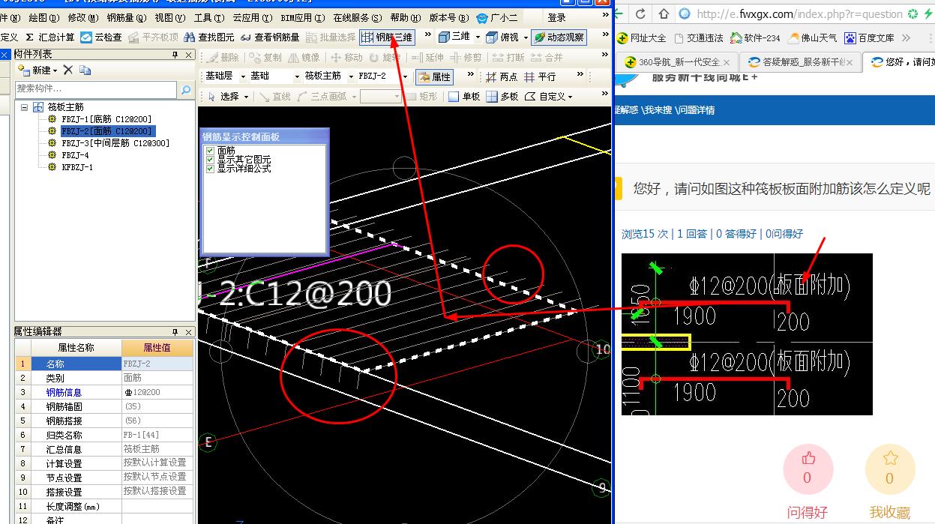The height and width of the screenshot is (524, 935).
Task: Click the browser home button
Action: click(664, 13)
